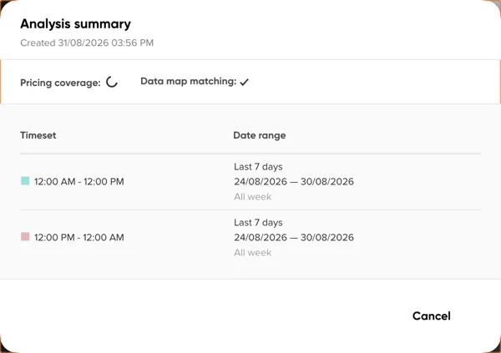Click All week under the AM timeset
This screenshot has height=353, width=501.
(x=253, y=196)
